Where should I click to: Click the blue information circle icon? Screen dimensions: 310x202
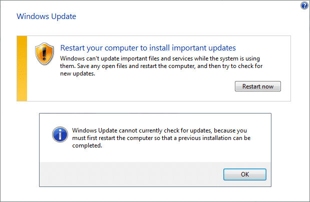[59, 134]
